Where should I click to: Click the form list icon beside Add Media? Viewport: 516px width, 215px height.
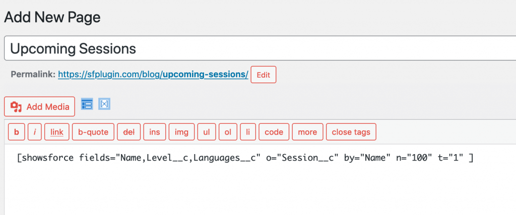click(x=87, y=104)
